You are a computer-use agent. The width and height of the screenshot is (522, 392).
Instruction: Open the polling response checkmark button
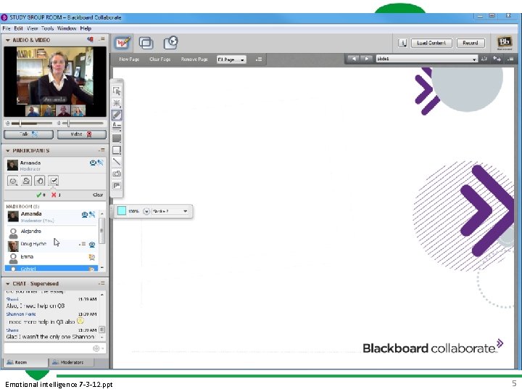(x=53, y=181)
